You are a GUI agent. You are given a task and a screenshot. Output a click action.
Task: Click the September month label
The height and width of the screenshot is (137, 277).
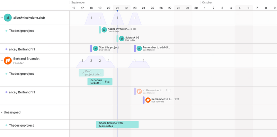click(x=78, y=2)
